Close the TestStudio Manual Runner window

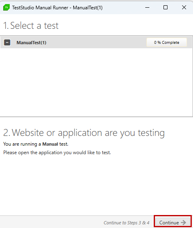(184, 7)
